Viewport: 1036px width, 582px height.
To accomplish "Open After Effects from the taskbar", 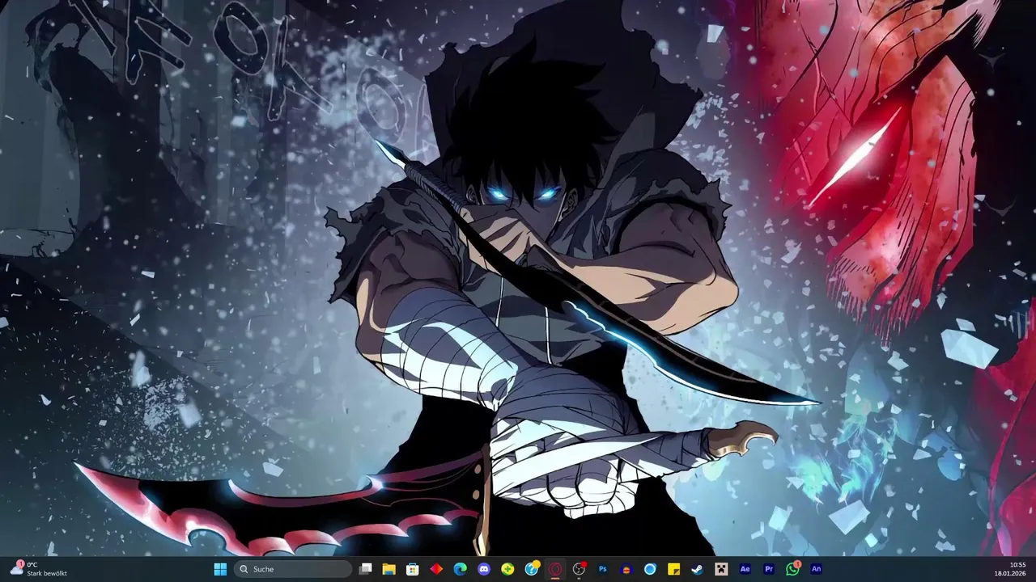I will tap(745, 569).
